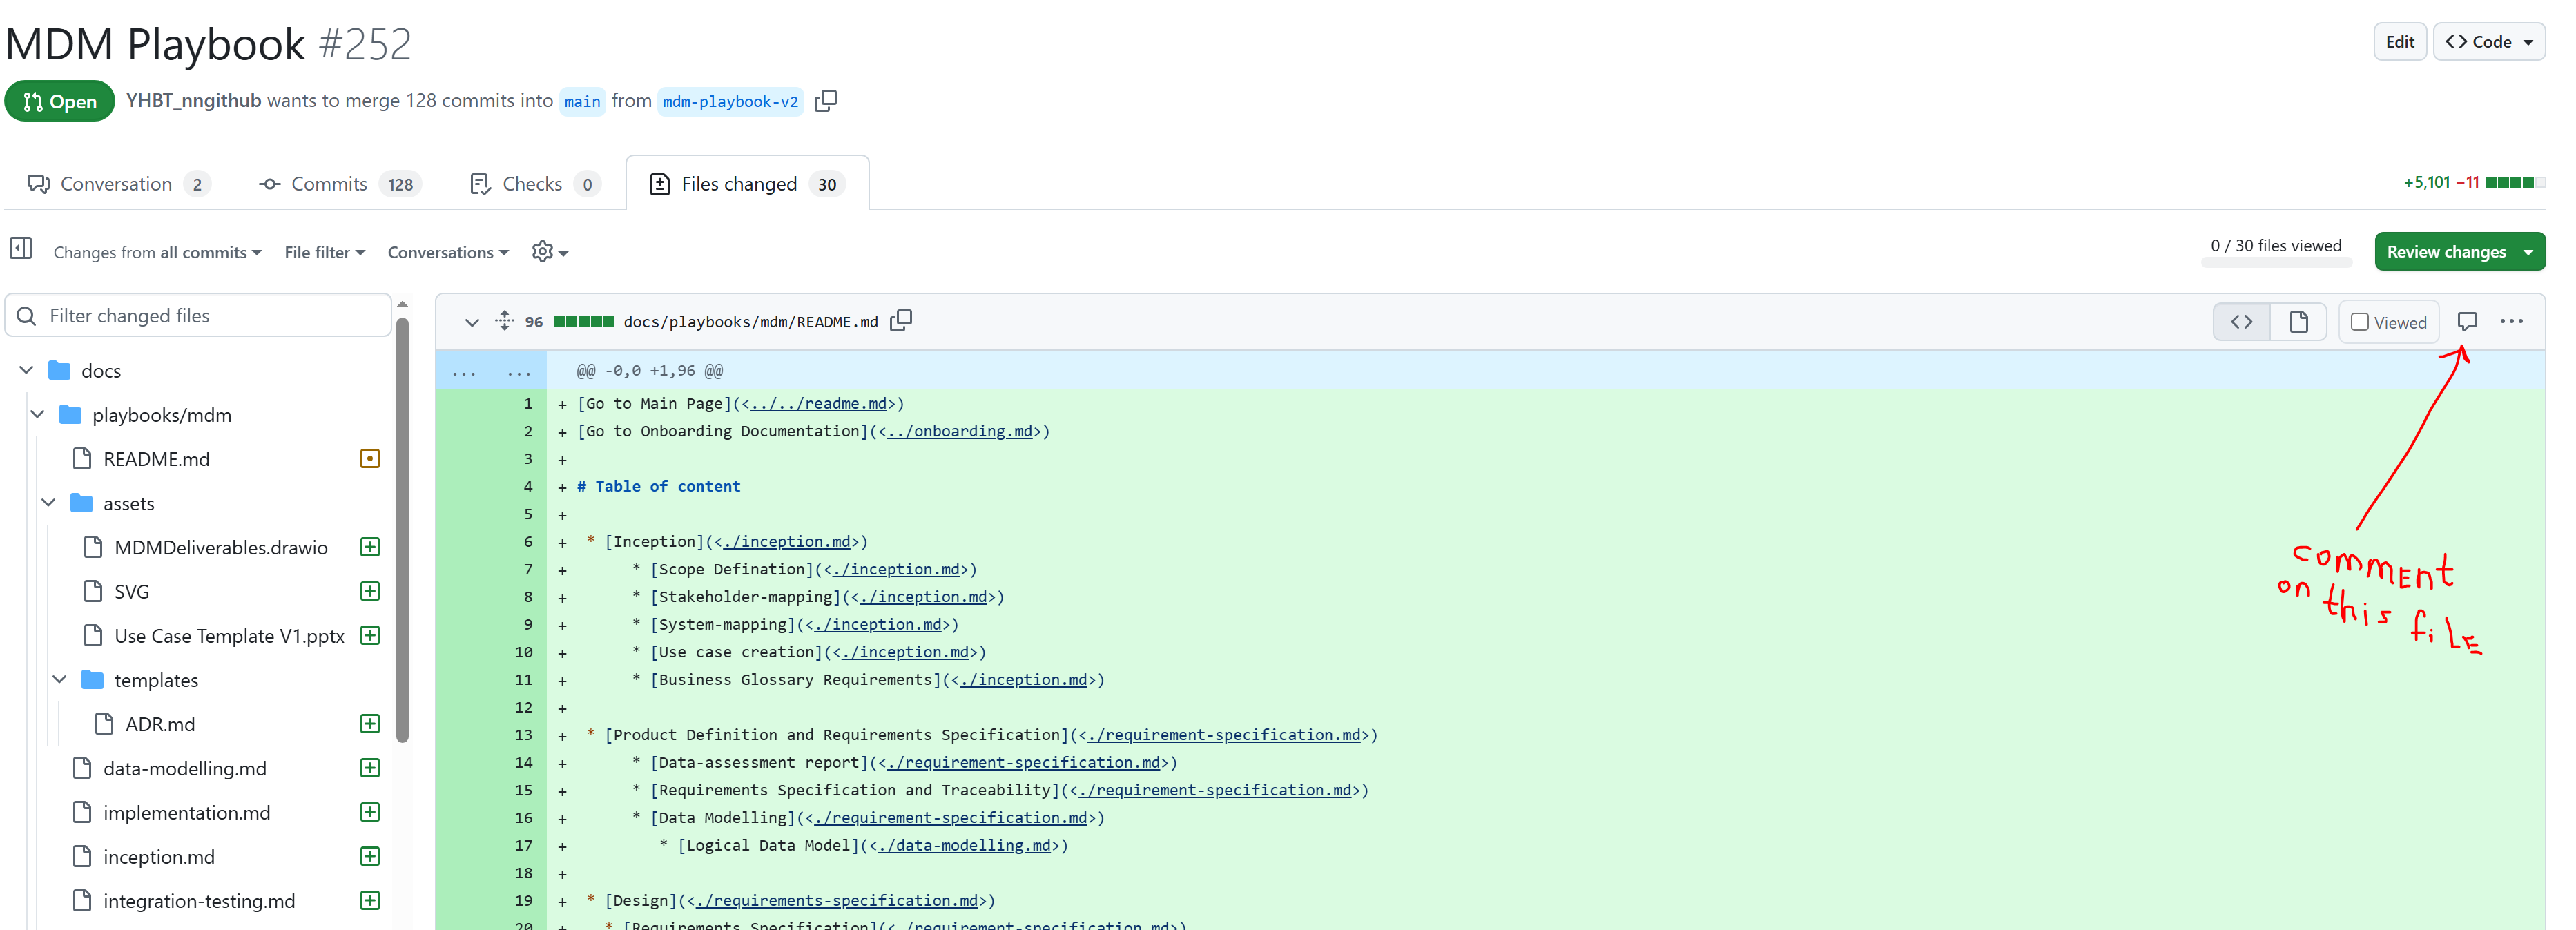Display the rich diff view icon
2576x930 pixels.
tap(2298, 322)
